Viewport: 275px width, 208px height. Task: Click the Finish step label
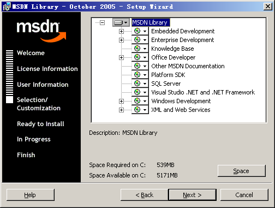coord(26,155)
